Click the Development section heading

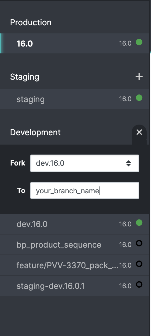(x=35, y=132)
